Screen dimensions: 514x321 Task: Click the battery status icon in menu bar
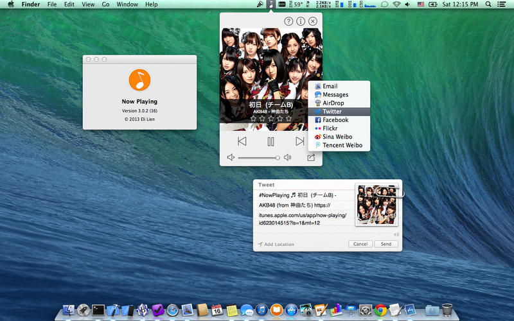point(433,4)
